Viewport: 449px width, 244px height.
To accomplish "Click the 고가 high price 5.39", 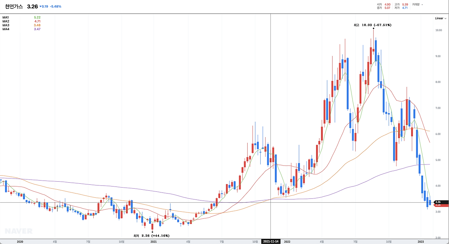I will coord(405,5).
